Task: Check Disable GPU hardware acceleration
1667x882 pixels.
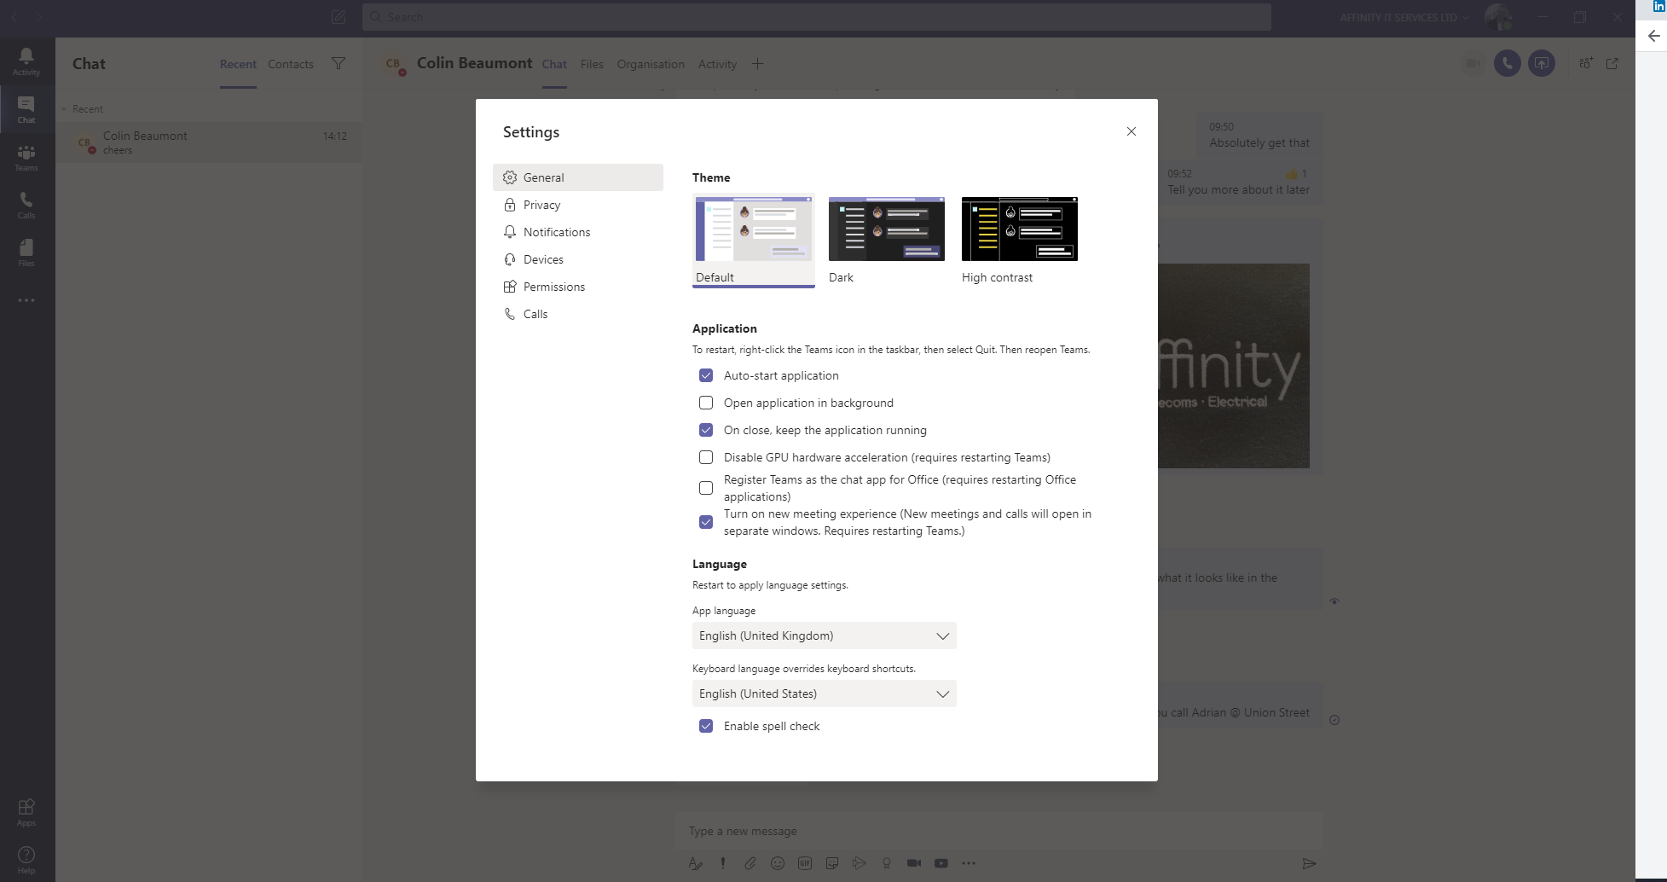Action: click(706, 457)
